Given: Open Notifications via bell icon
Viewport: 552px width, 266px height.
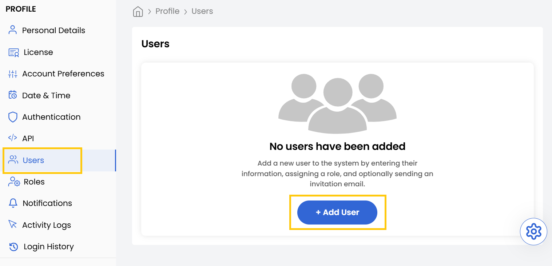Looking at the screenshot, I should tap(13, 203).
